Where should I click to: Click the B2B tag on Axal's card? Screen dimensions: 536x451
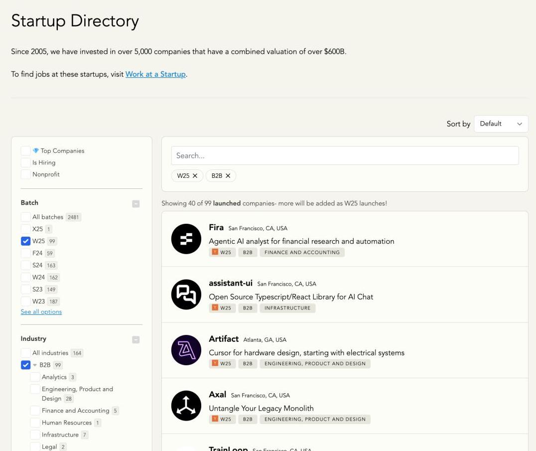(248, 419)
